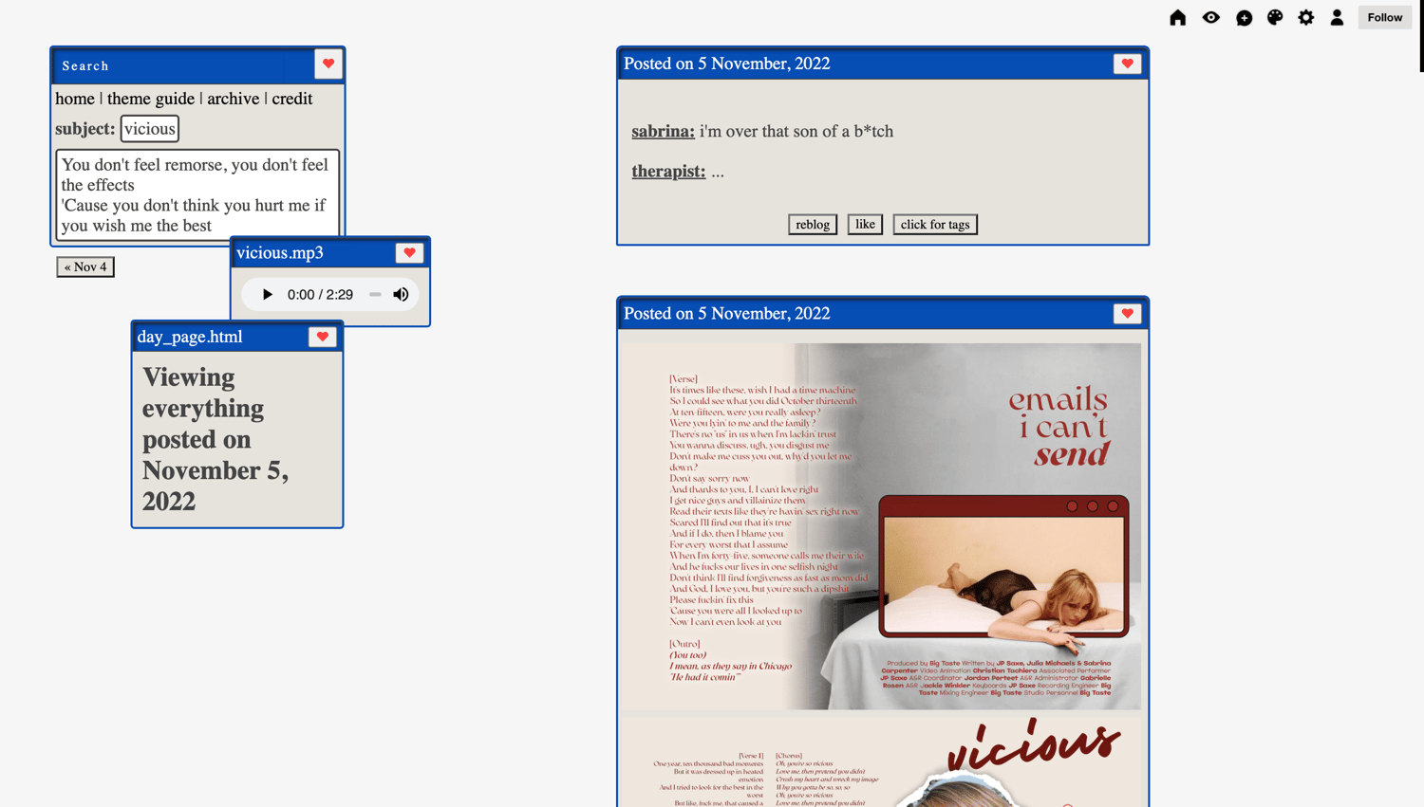Click the 'day_page.html' window title

pyautogui.click(x=190, y=337)
